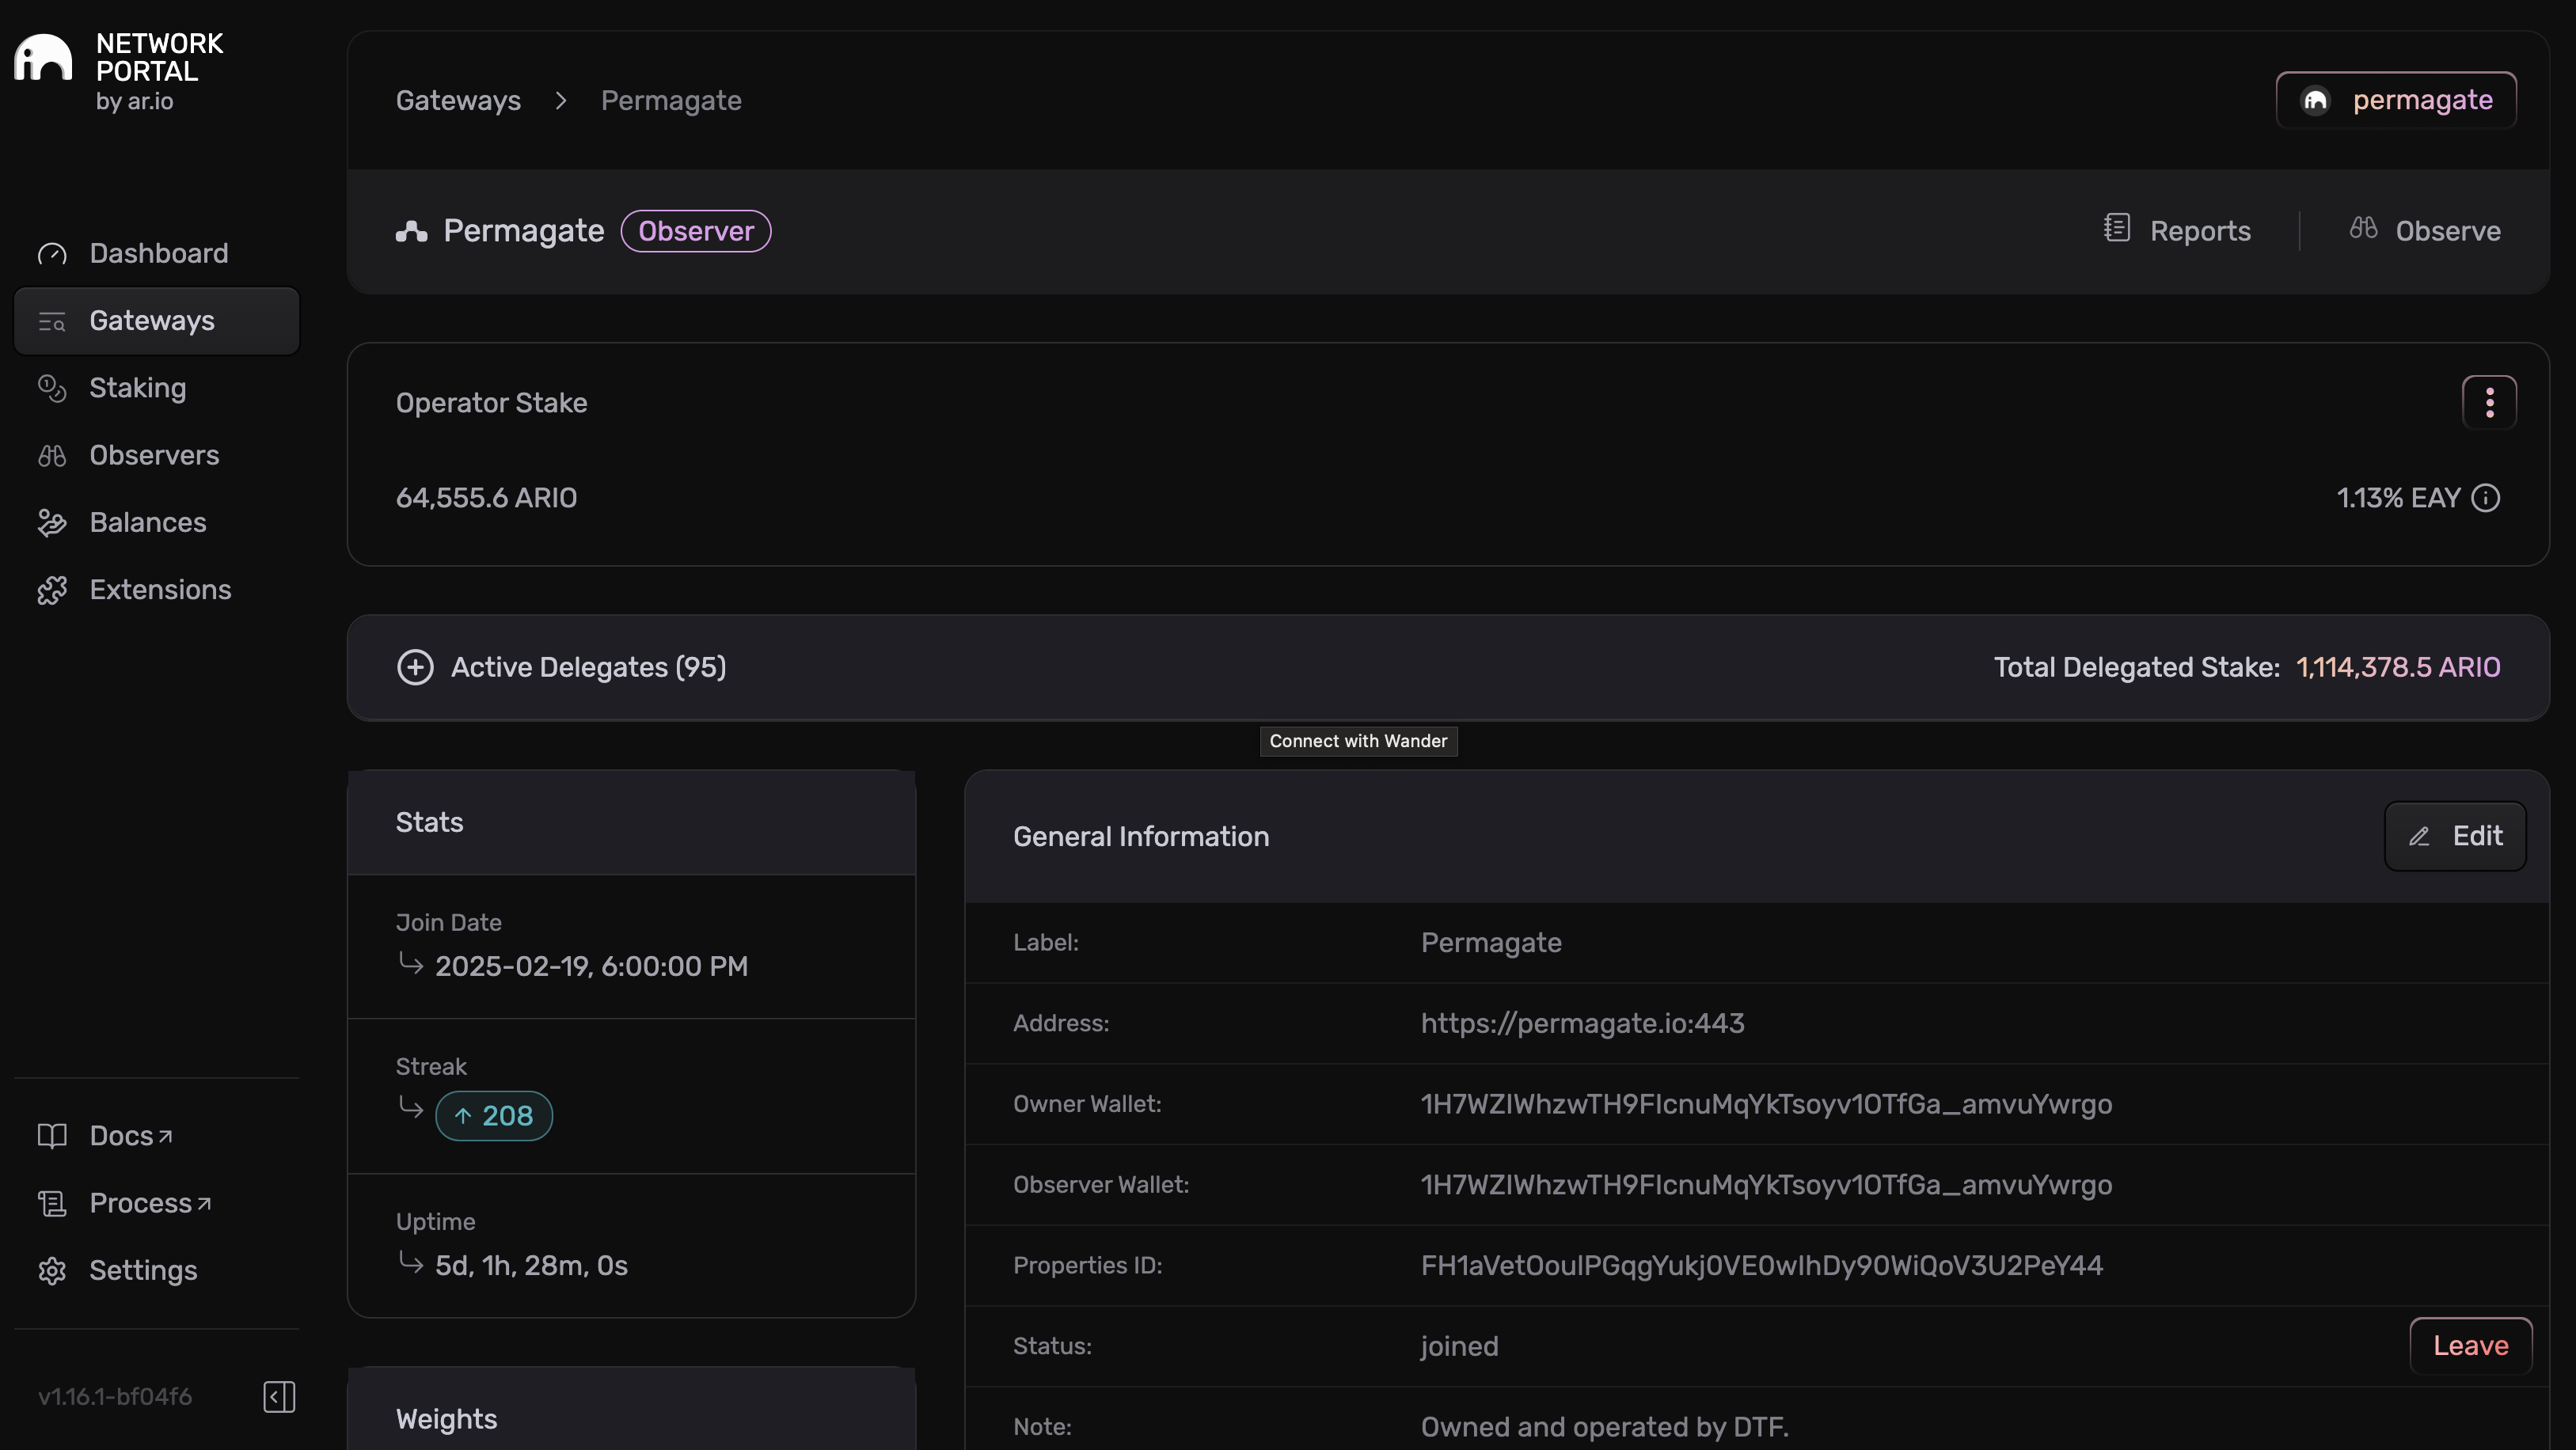The image size is (2576, 1450).
Task: Navigate back via Gateways breadcrumb
Action: tap(458, 101)
